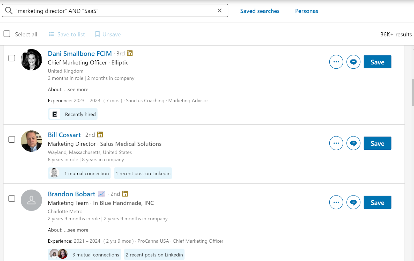
Task: Open the Personas tab
Action: coord(307,11)
